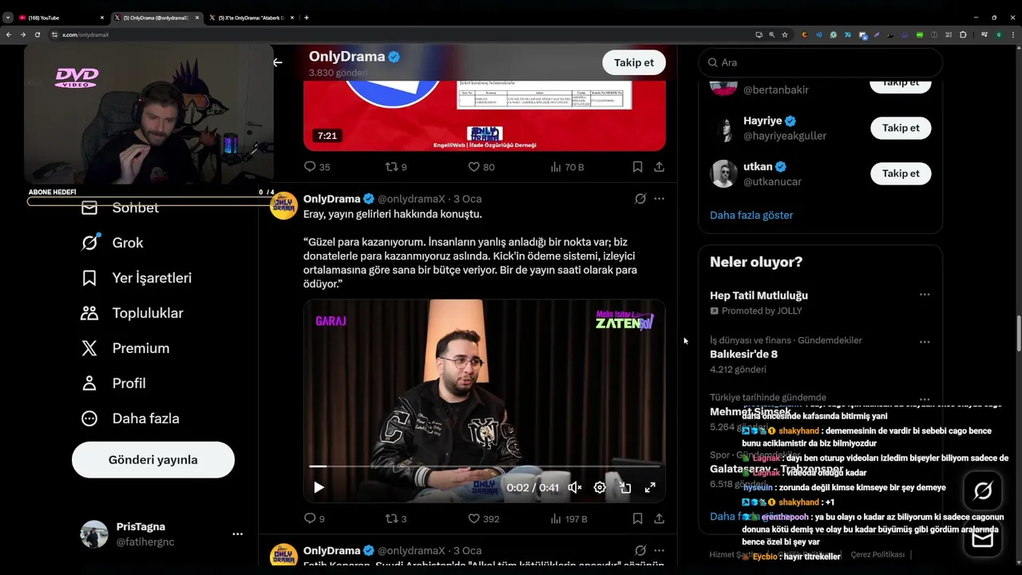The height and width of the screenshot is (575, 1022).
Task: Open options for Balıkesir'de 8 trend
Action: pos(925,342)
